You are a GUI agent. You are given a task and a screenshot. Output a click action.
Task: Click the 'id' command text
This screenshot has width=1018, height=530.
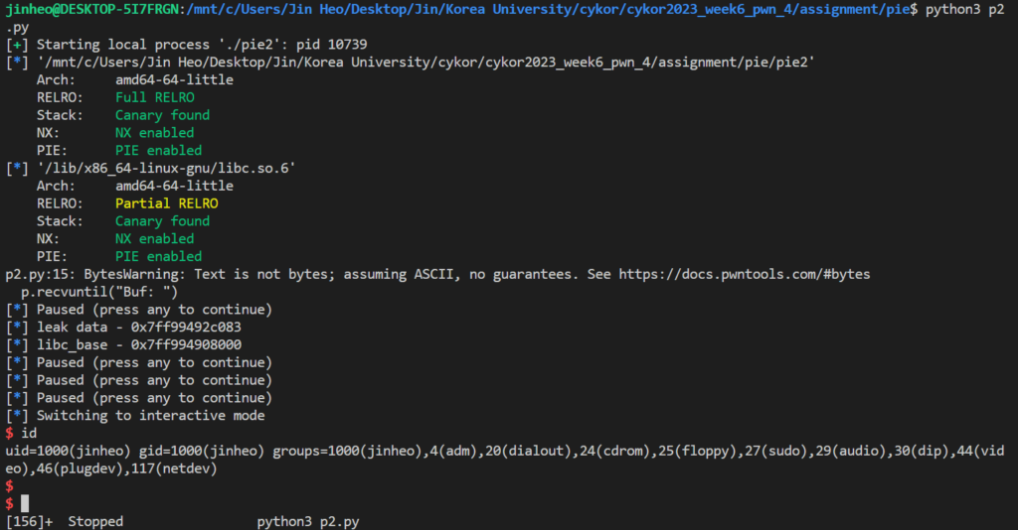pyautogui.click(x=29, y=433)
